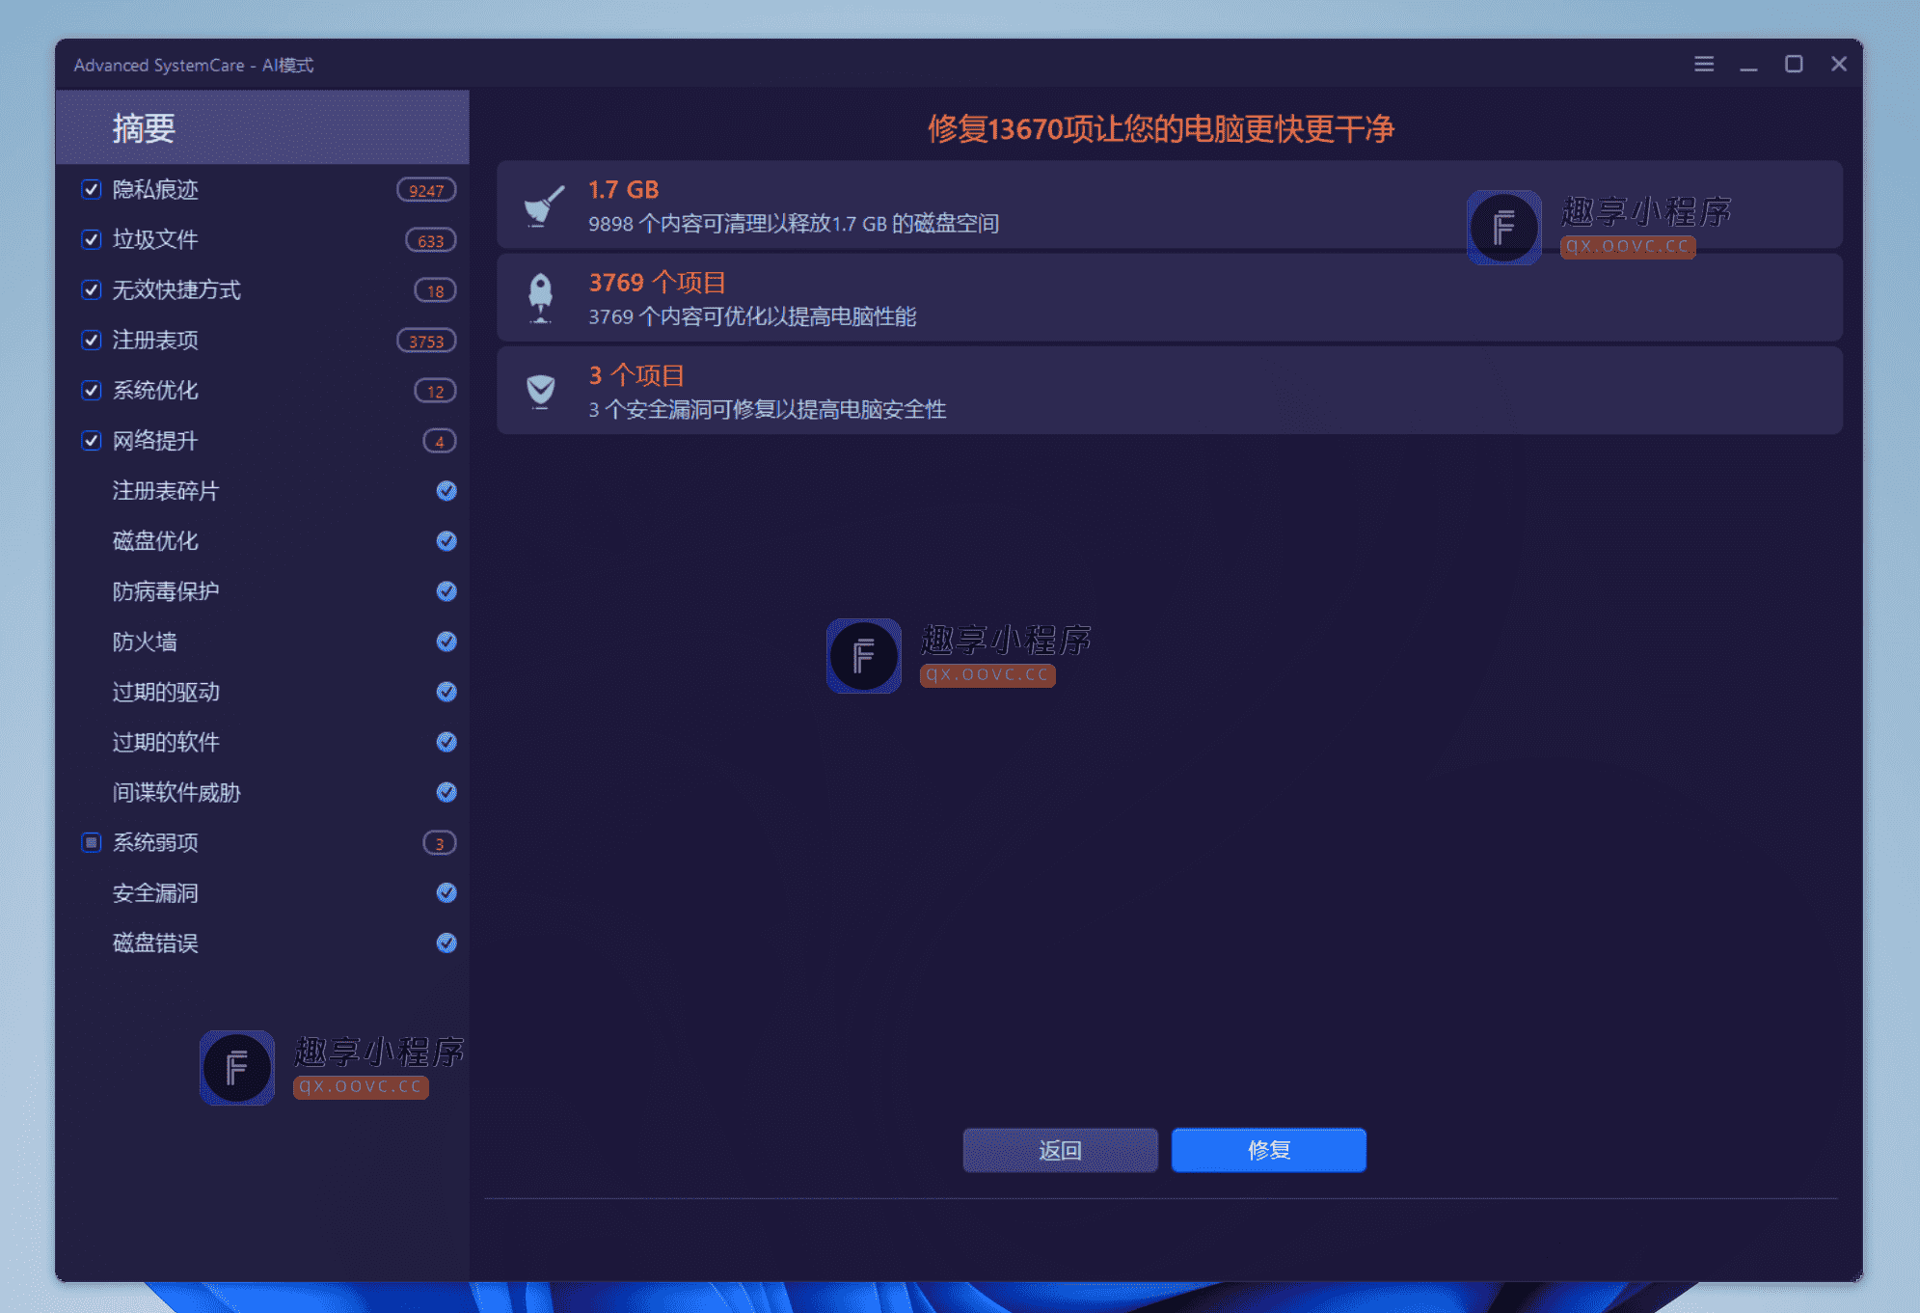Click the blue check icon next to 磁盘优化

(446, 541)
